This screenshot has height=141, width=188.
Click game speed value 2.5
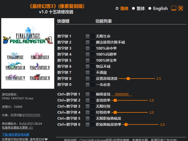(x=159, y=79)
